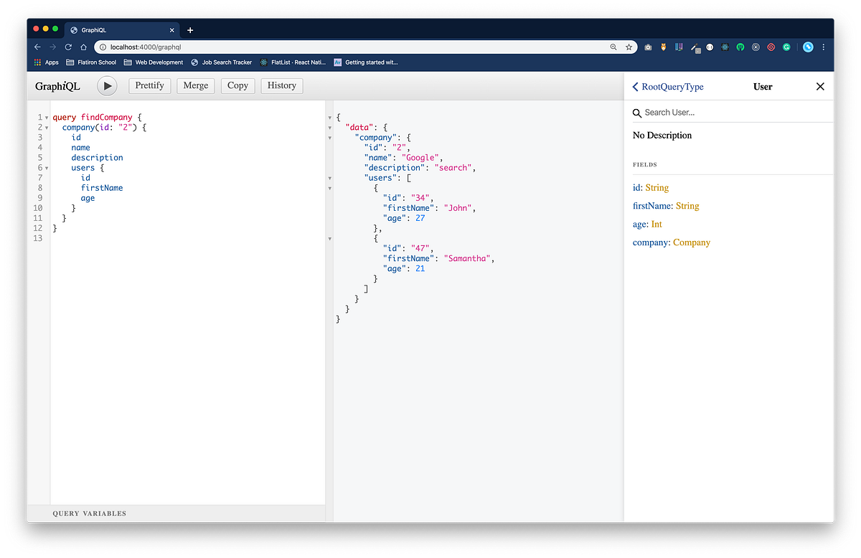Viewport: 861px width, 558px height.
Task: Execute the query with the play button
Action: (x=107, y=86)
